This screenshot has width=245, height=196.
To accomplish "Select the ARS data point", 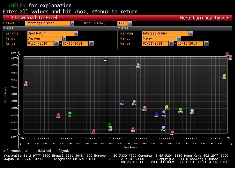I will point(227,53).
